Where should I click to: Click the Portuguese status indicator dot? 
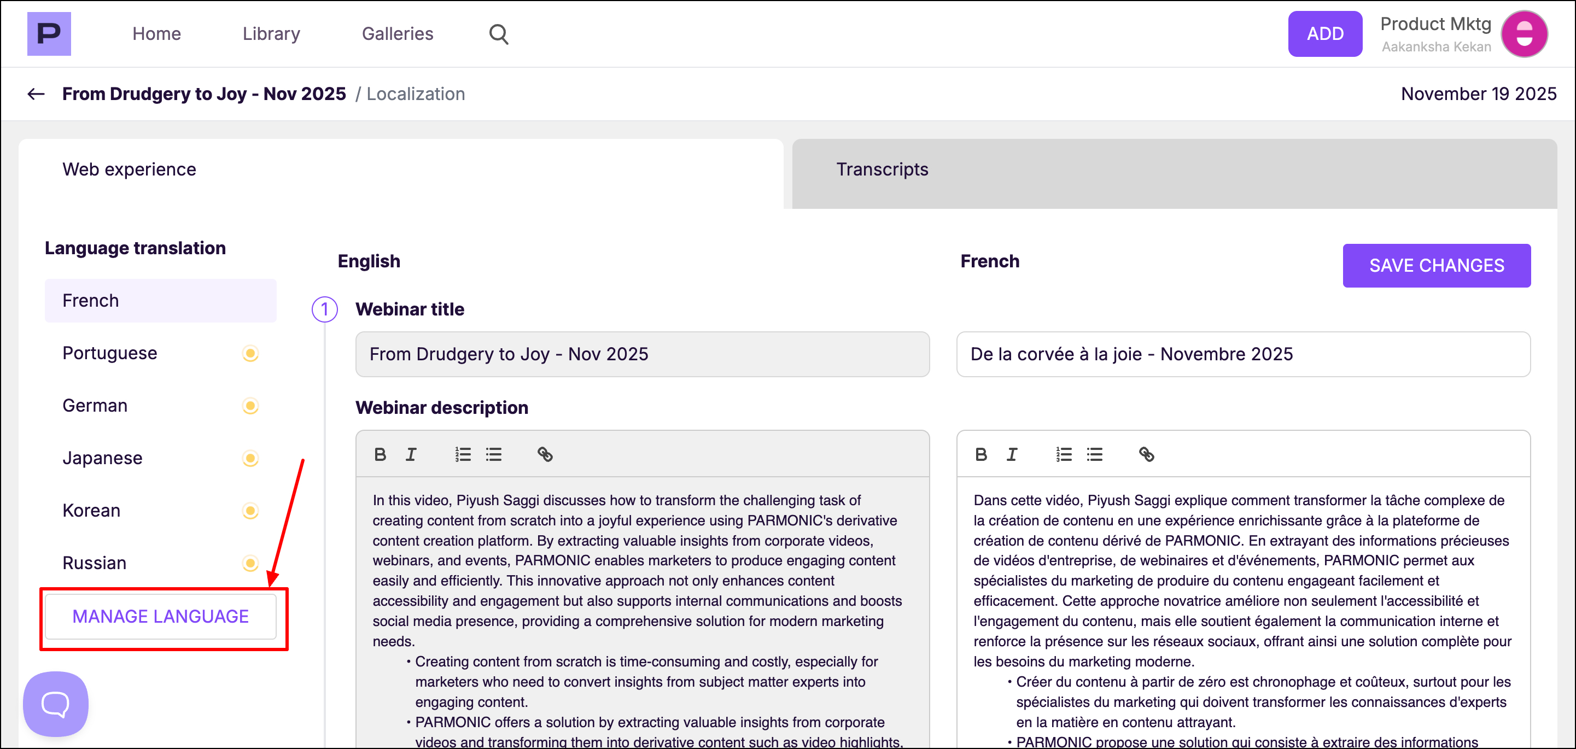click(x=250, y=353)
